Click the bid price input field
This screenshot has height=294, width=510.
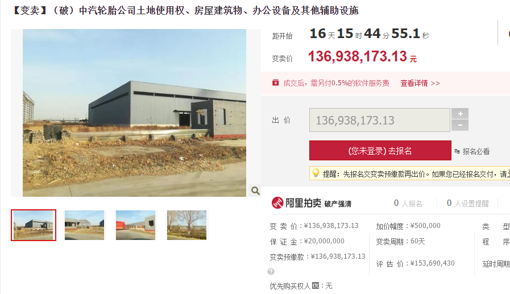(x=380, y=120)
